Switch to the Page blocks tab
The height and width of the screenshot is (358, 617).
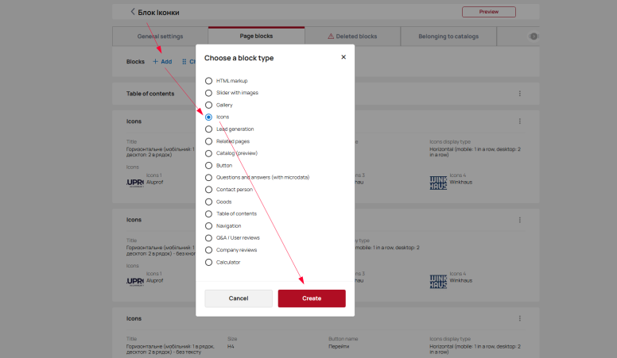click(256, 36)
